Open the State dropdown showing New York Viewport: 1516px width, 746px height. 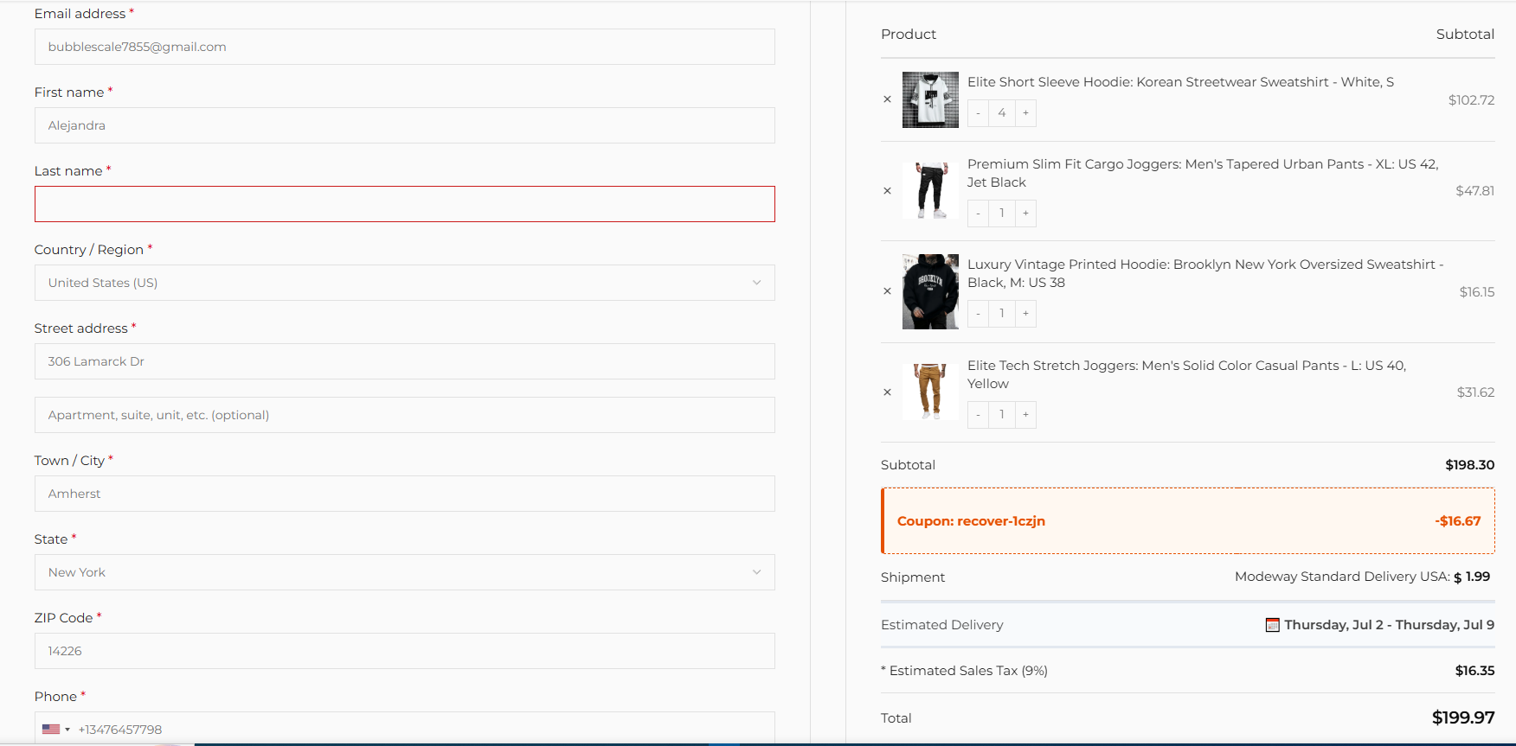point(404,572)
